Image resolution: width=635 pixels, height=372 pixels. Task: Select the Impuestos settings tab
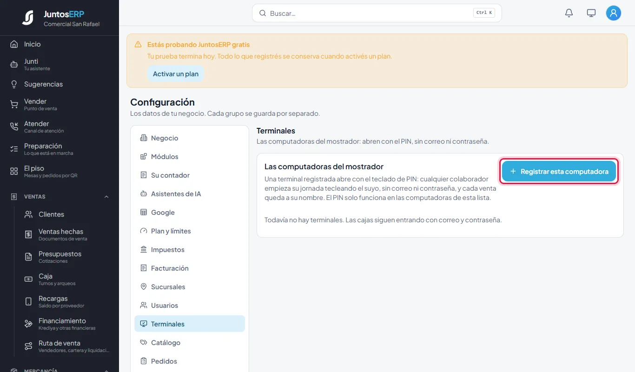pos(190,250)
